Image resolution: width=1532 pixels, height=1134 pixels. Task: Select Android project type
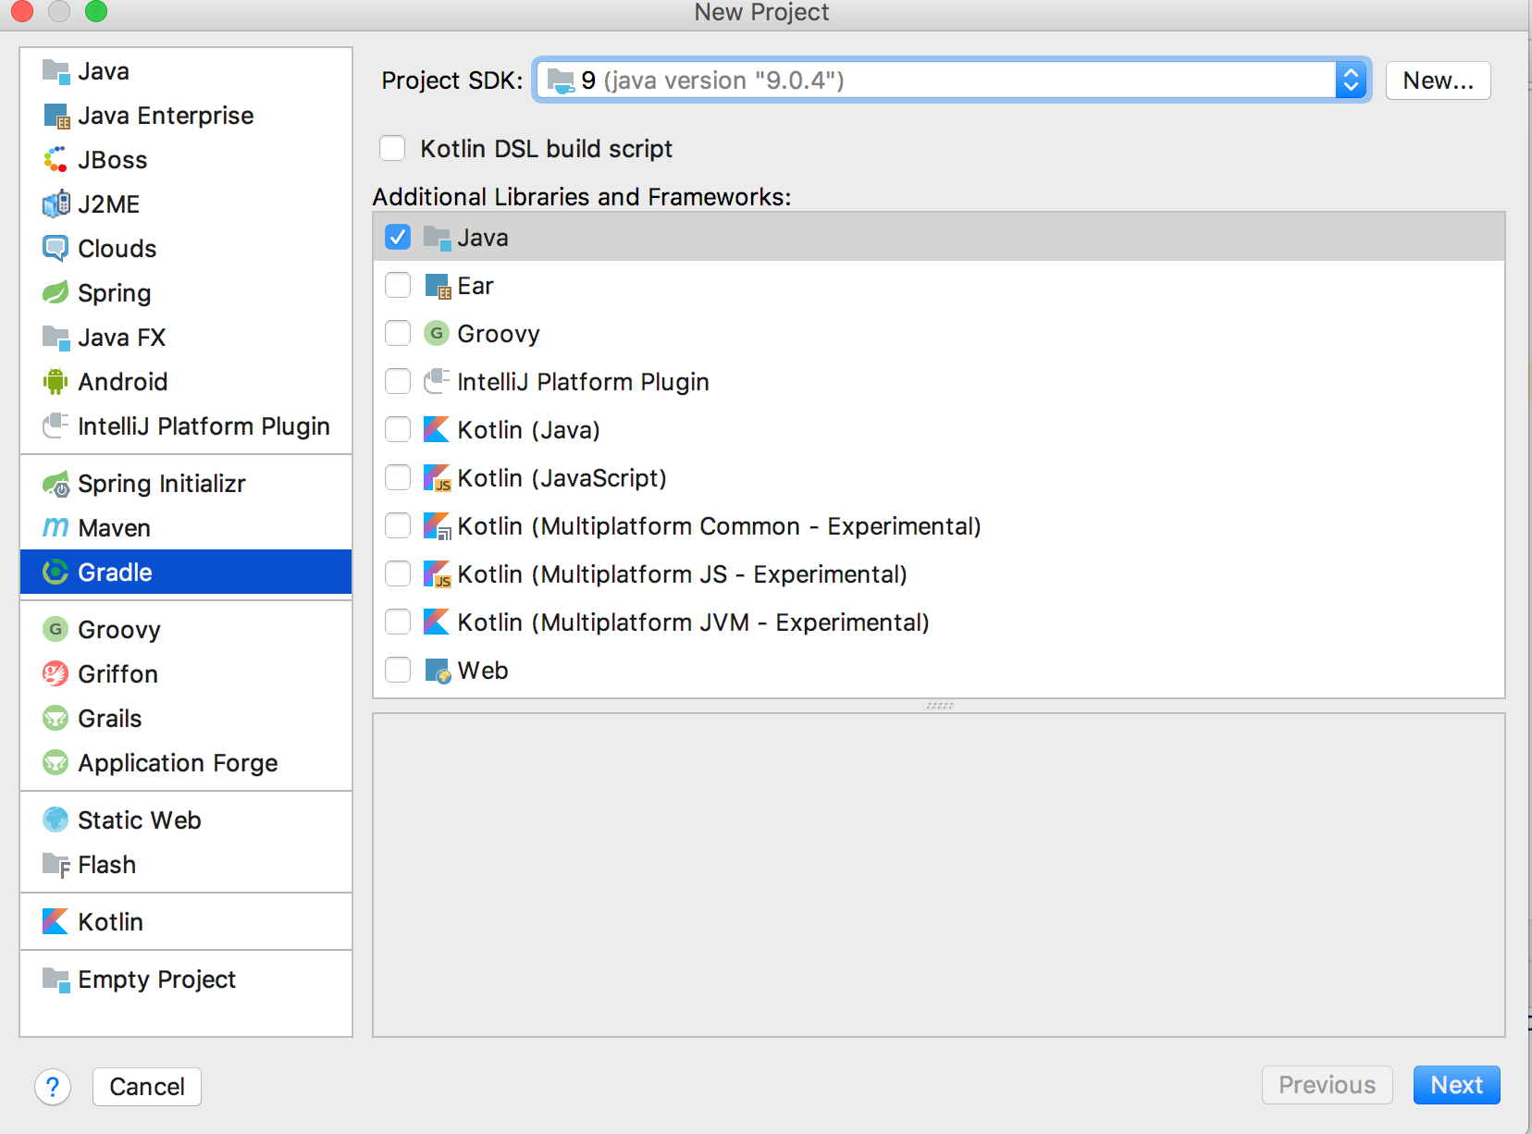(x=186, y=382)
